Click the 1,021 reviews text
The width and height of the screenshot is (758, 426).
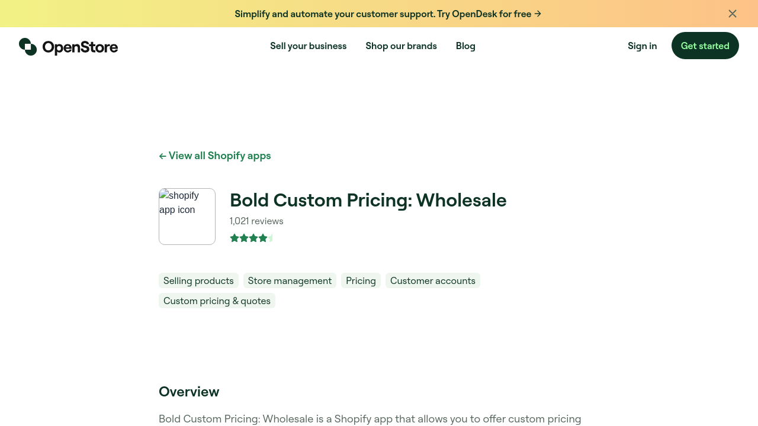tap(256, 221)
